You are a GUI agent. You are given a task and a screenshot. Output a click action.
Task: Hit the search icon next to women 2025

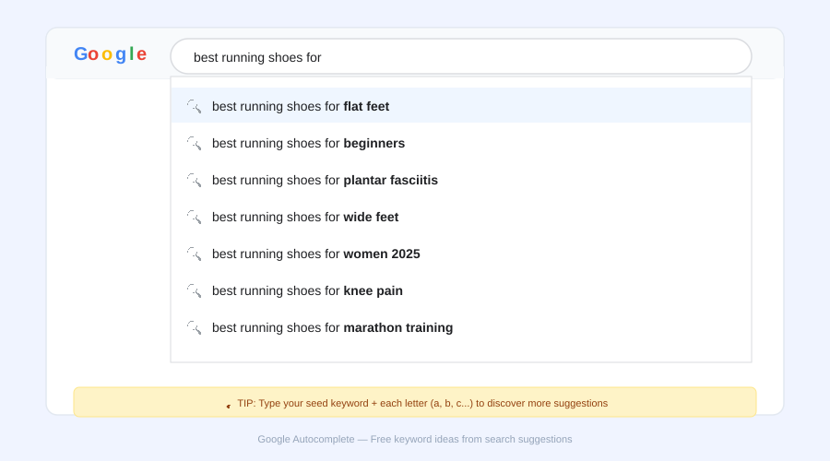tap(194, 254)
